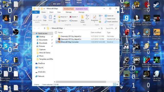Screen dimensions: 164x92
Task: Click the New folder icon
Action: click(82, 17)
